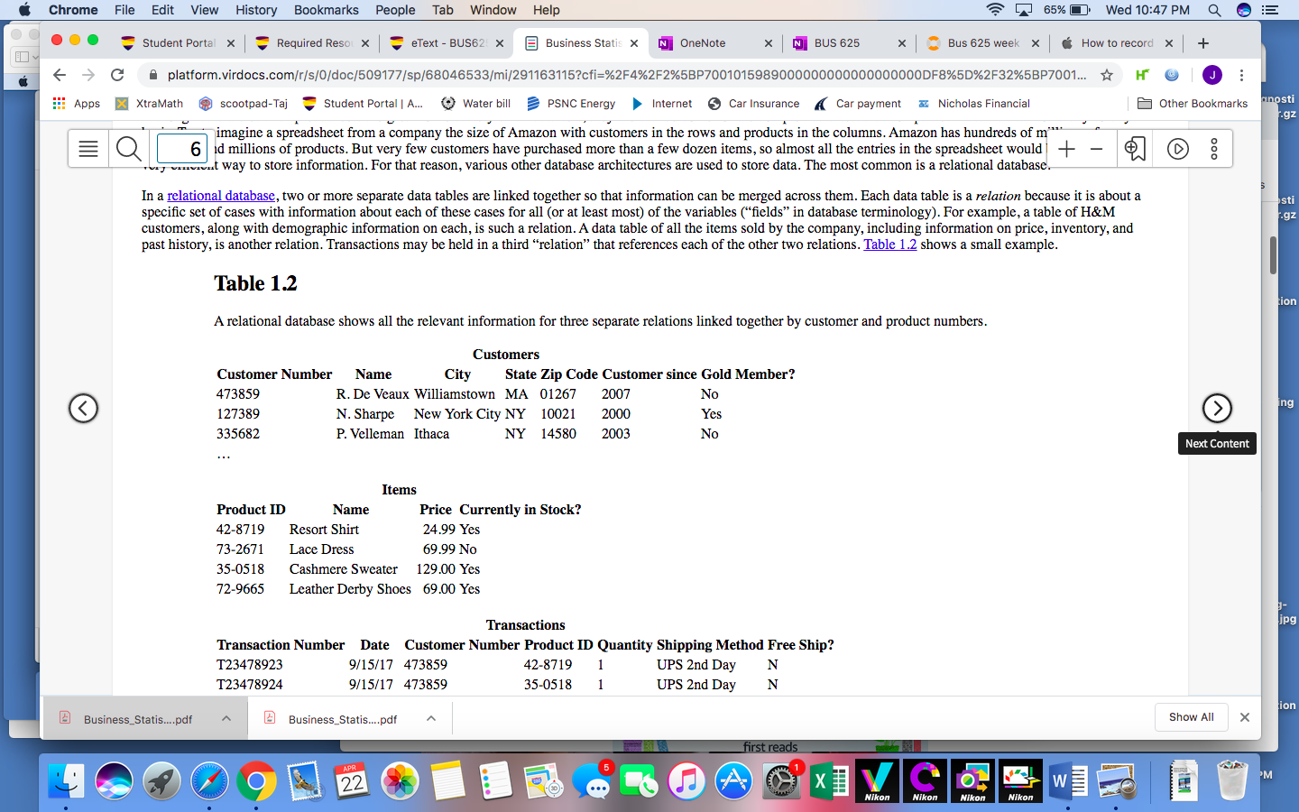Open the eText search magnifier tool
Viewport: 1299px width, 812px height.
pos(129,149)
